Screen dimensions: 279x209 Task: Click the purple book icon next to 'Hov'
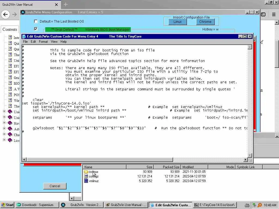[10, 123]
